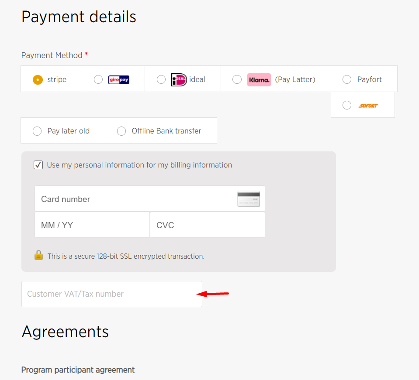Click the yellow padlock security icon
419x380 pixels.
tap(38, 255)
